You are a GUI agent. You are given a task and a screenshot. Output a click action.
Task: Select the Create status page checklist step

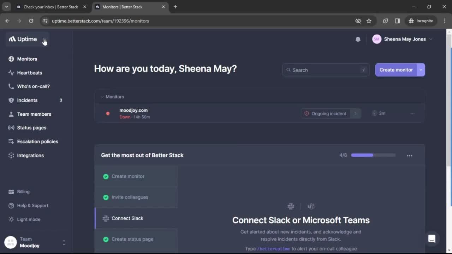pos(136,239)
